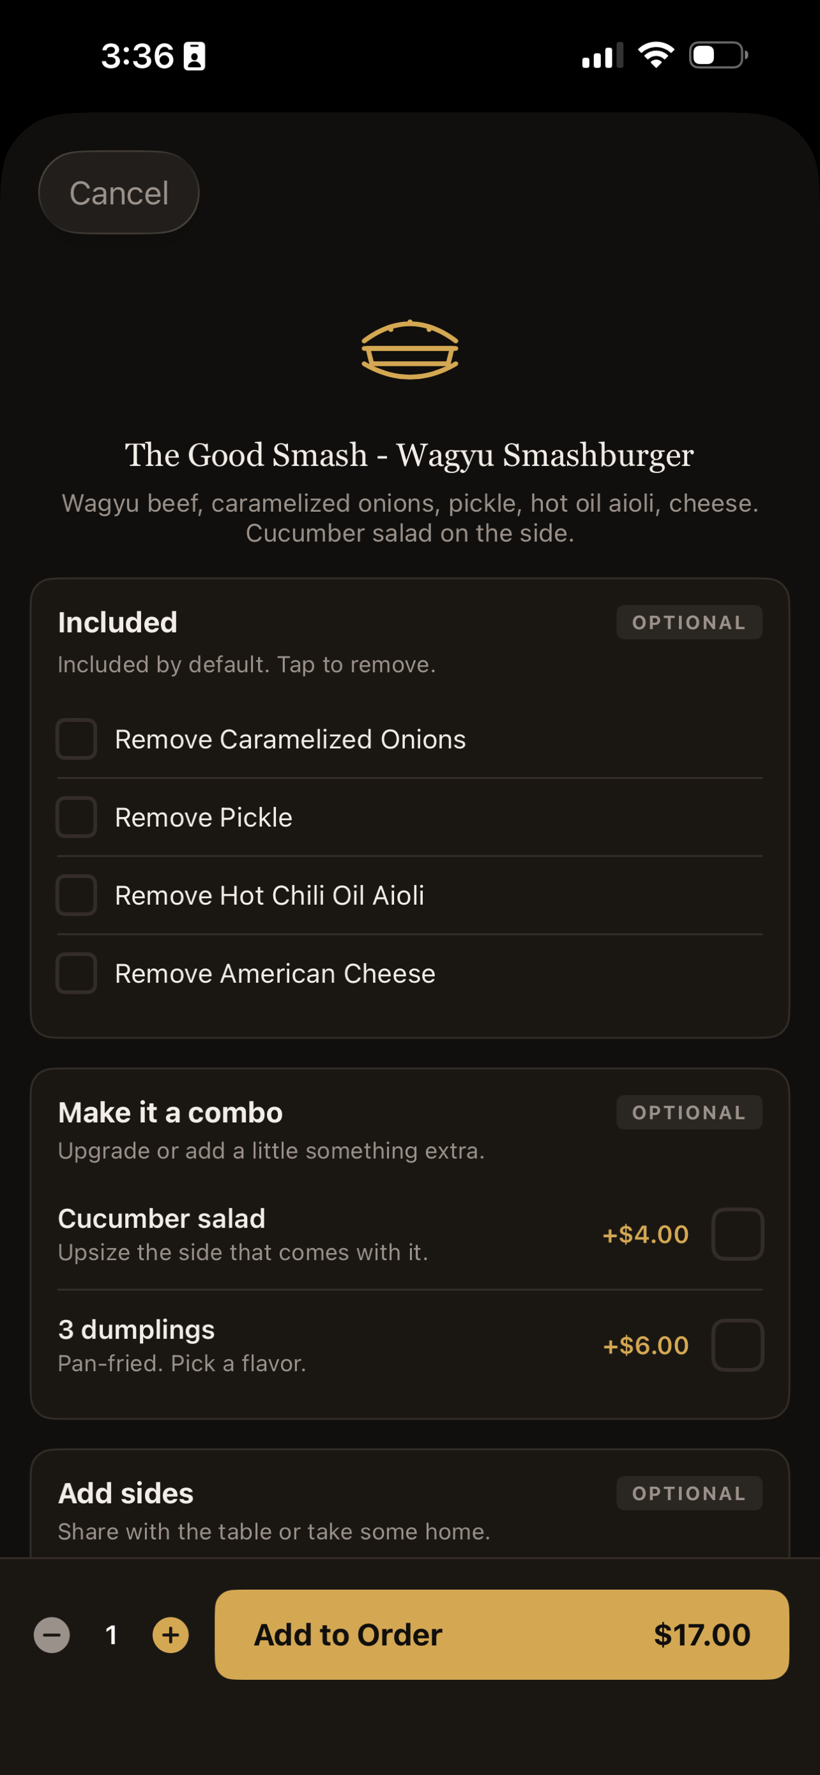Screen dimensions: 820x1775
Task: Tap the Add sides section heading
Action: (125, 1493)
